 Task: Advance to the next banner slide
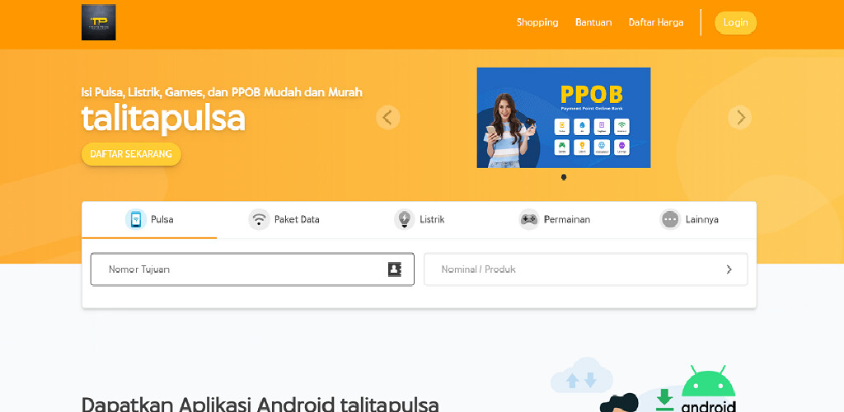(739, 117)
